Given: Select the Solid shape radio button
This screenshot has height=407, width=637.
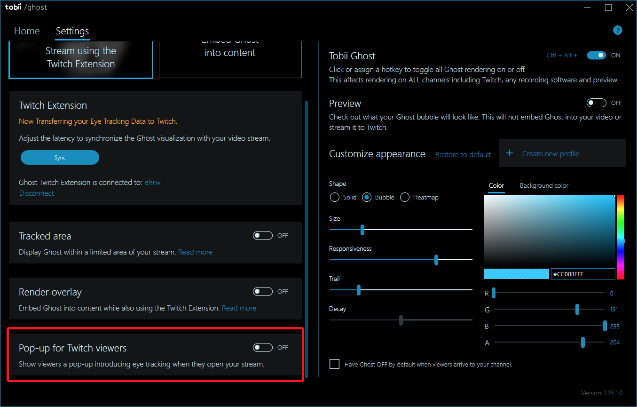Looking at the screenshot, I should click(335, 197).
